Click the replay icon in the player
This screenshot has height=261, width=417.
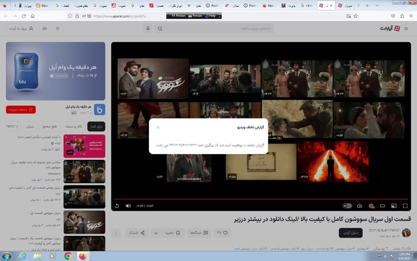pyautogui.click(x=117, y=206)
